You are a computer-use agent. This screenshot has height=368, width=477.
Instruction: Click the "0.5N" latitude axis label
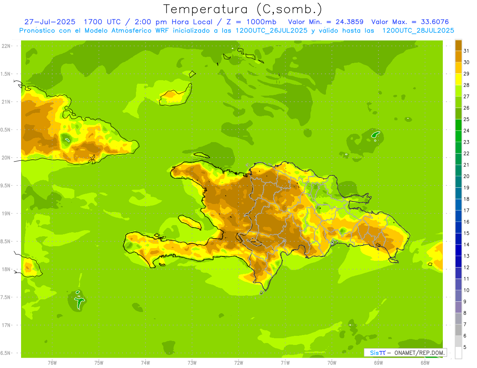click(6, 130)
